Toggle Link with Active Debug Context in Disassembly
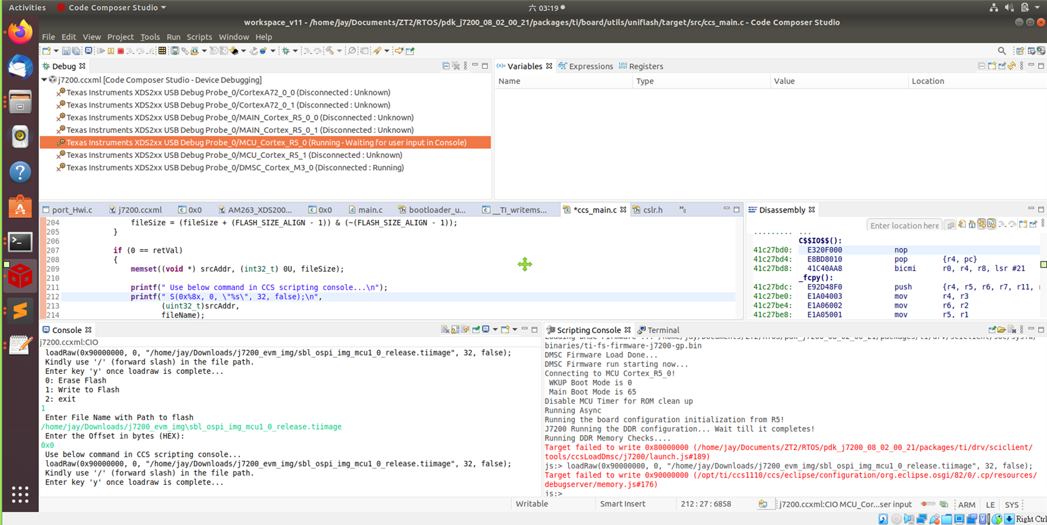1047x525 pixels. click(x=982, y=225)
